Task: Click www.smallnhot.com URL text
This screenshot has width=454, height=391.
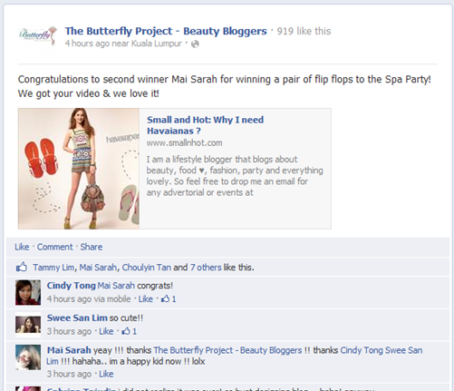Action: 184,142
